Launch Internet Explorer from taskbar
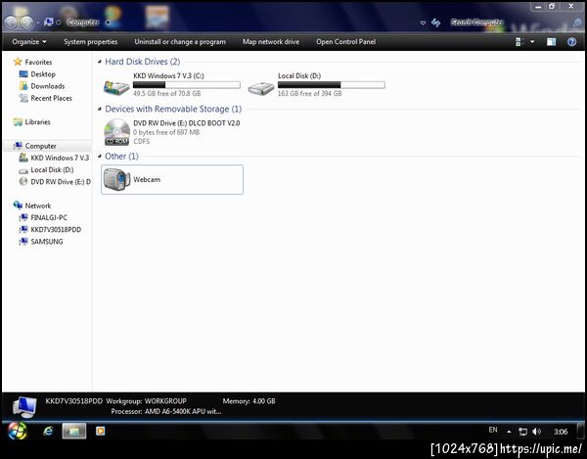587x459 pixels. (48, 432)
